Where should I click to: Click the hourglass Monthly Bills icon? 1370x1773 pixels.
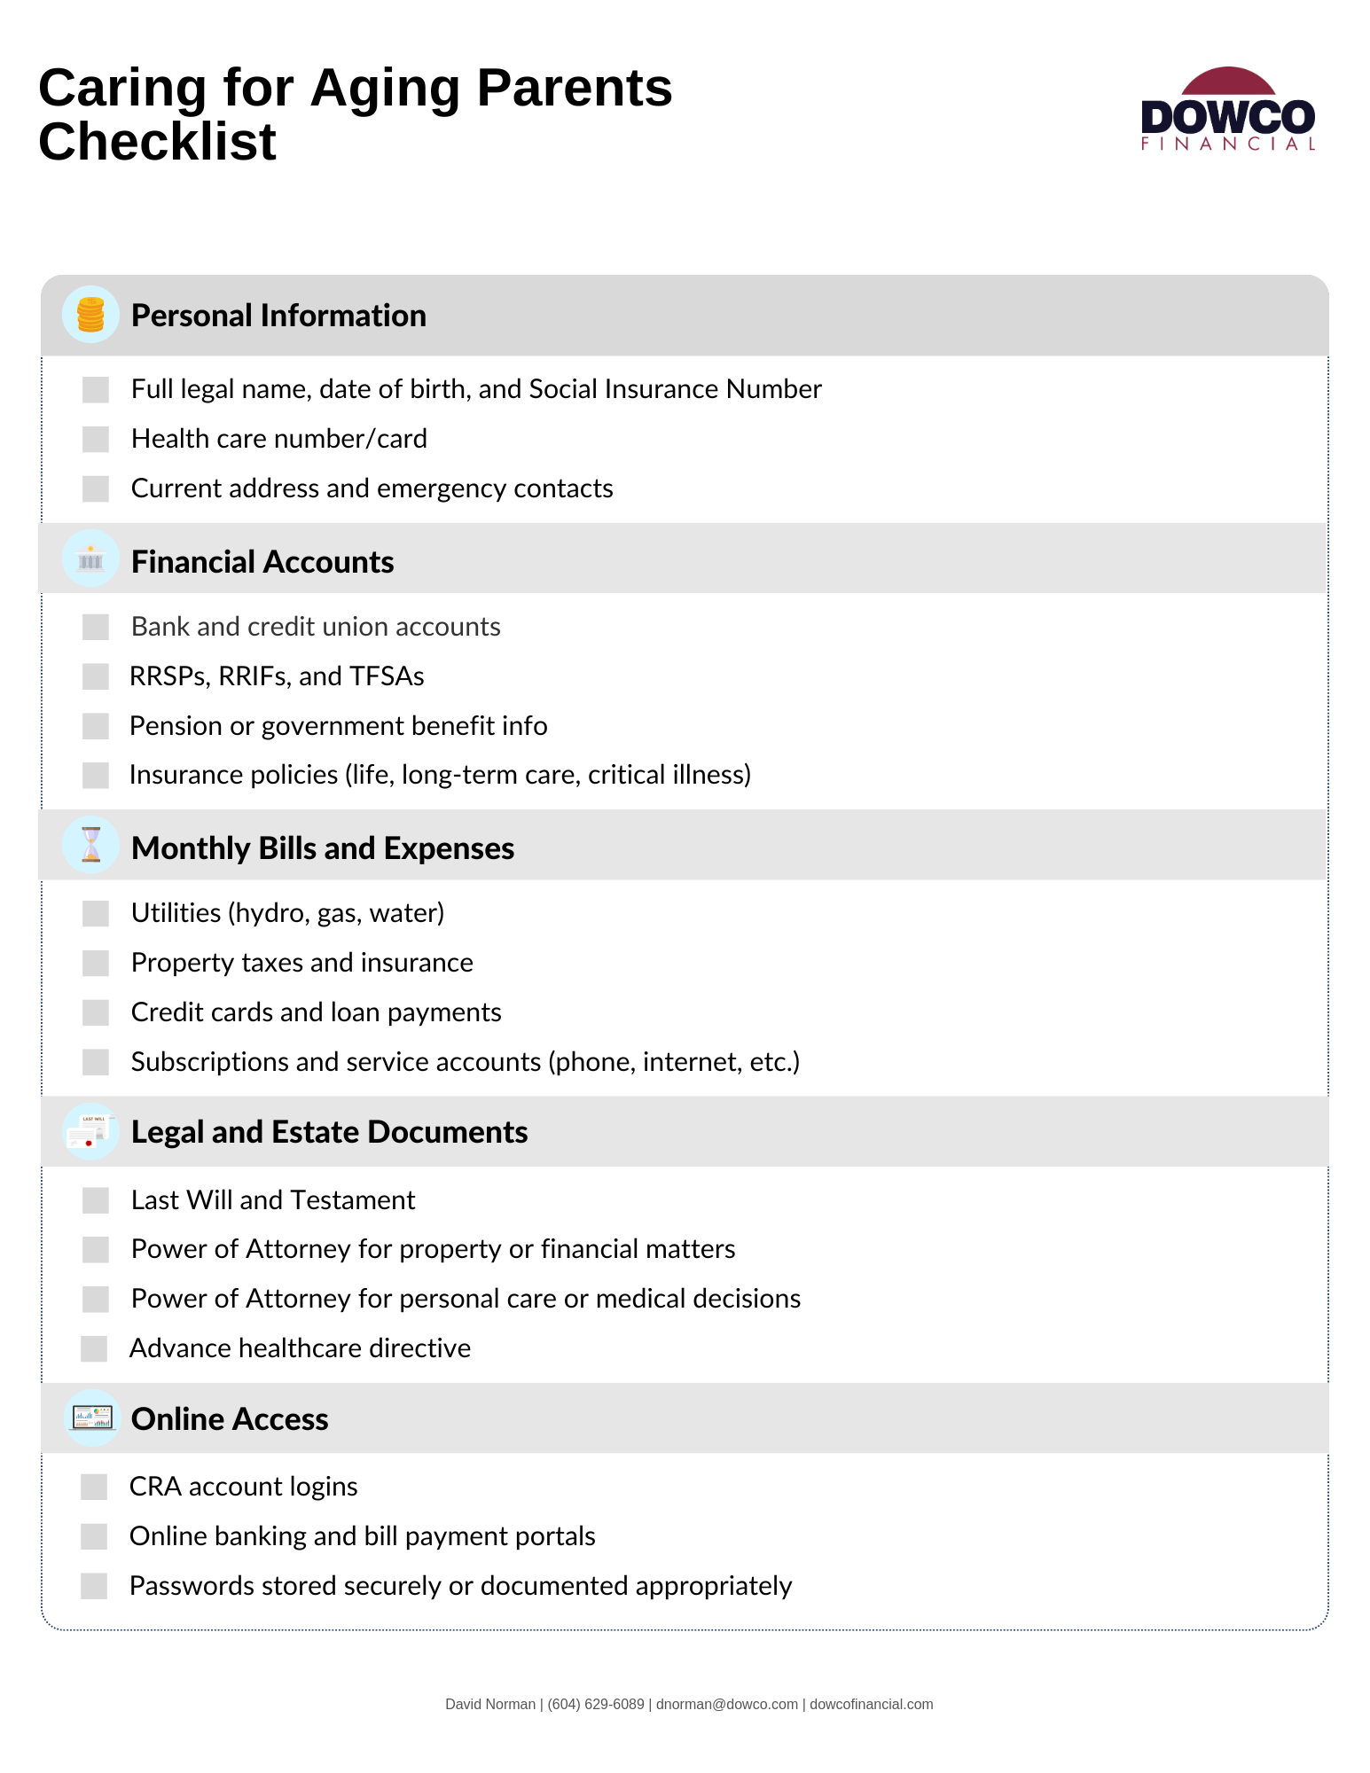click(x=90, y=846)
